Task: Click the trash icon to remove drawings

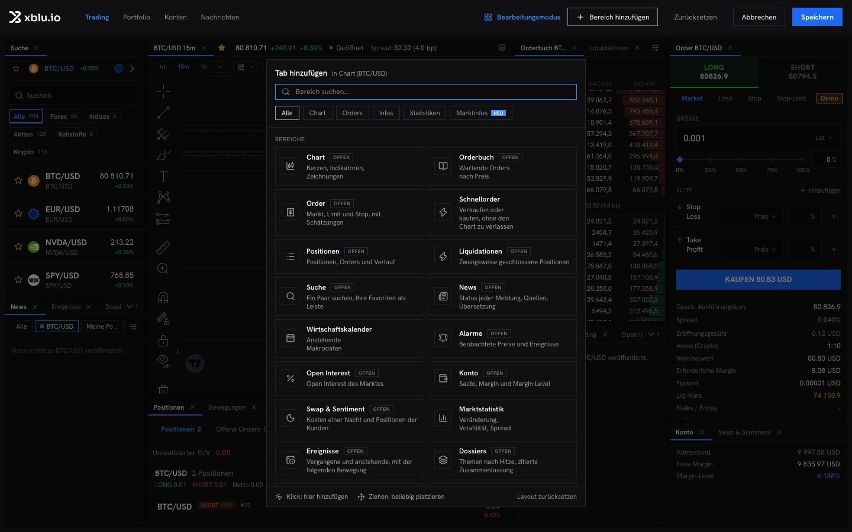Action: coord(163,390)
